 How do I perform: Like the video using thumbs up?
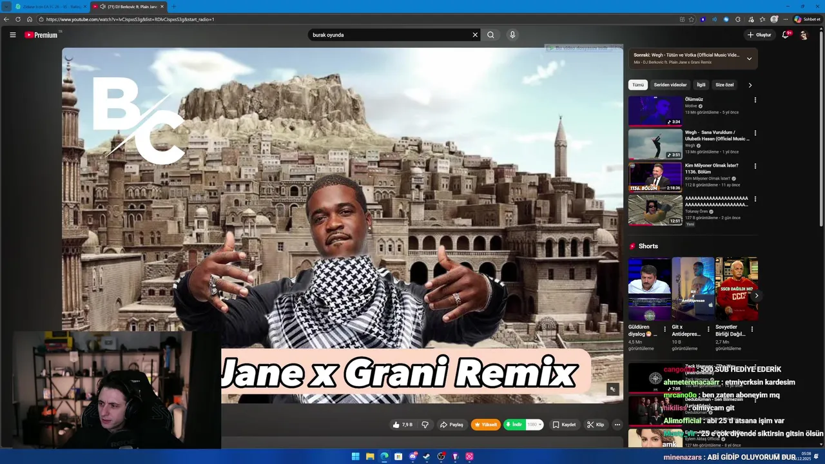[x=402, y=425]
